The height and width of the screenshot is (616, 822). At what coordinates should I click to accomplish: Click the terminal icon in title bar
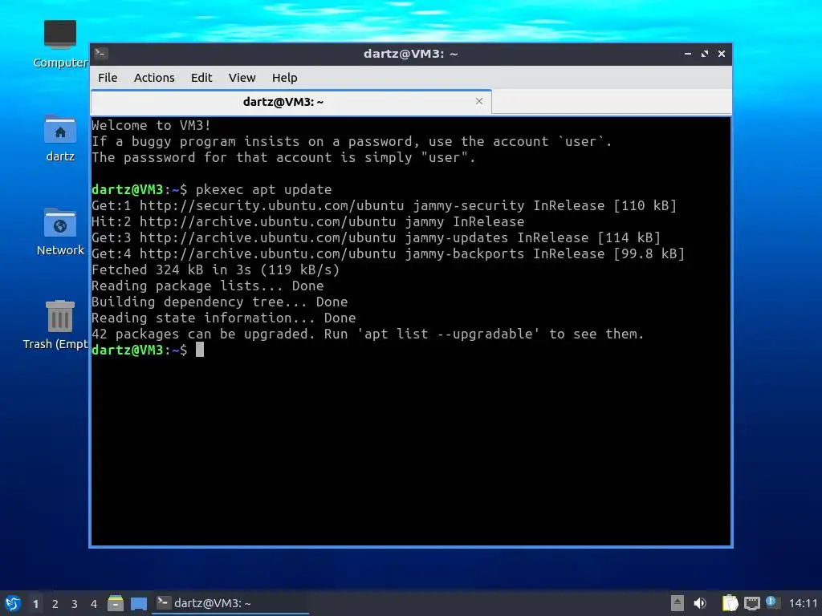click(x=101, y=54)
